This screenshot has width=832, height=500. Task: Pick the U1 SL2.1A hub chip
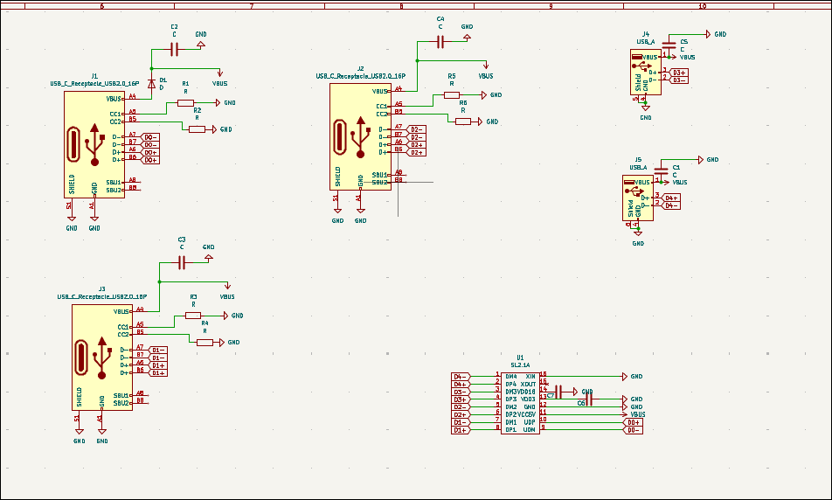[x=520, y=403]
